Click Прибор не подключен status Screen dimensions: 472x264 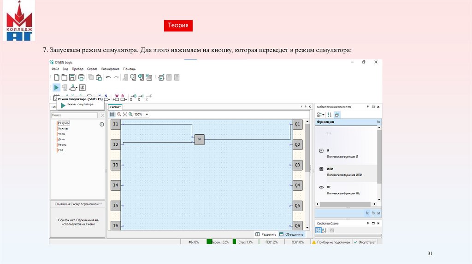click(x=331, y=242)
